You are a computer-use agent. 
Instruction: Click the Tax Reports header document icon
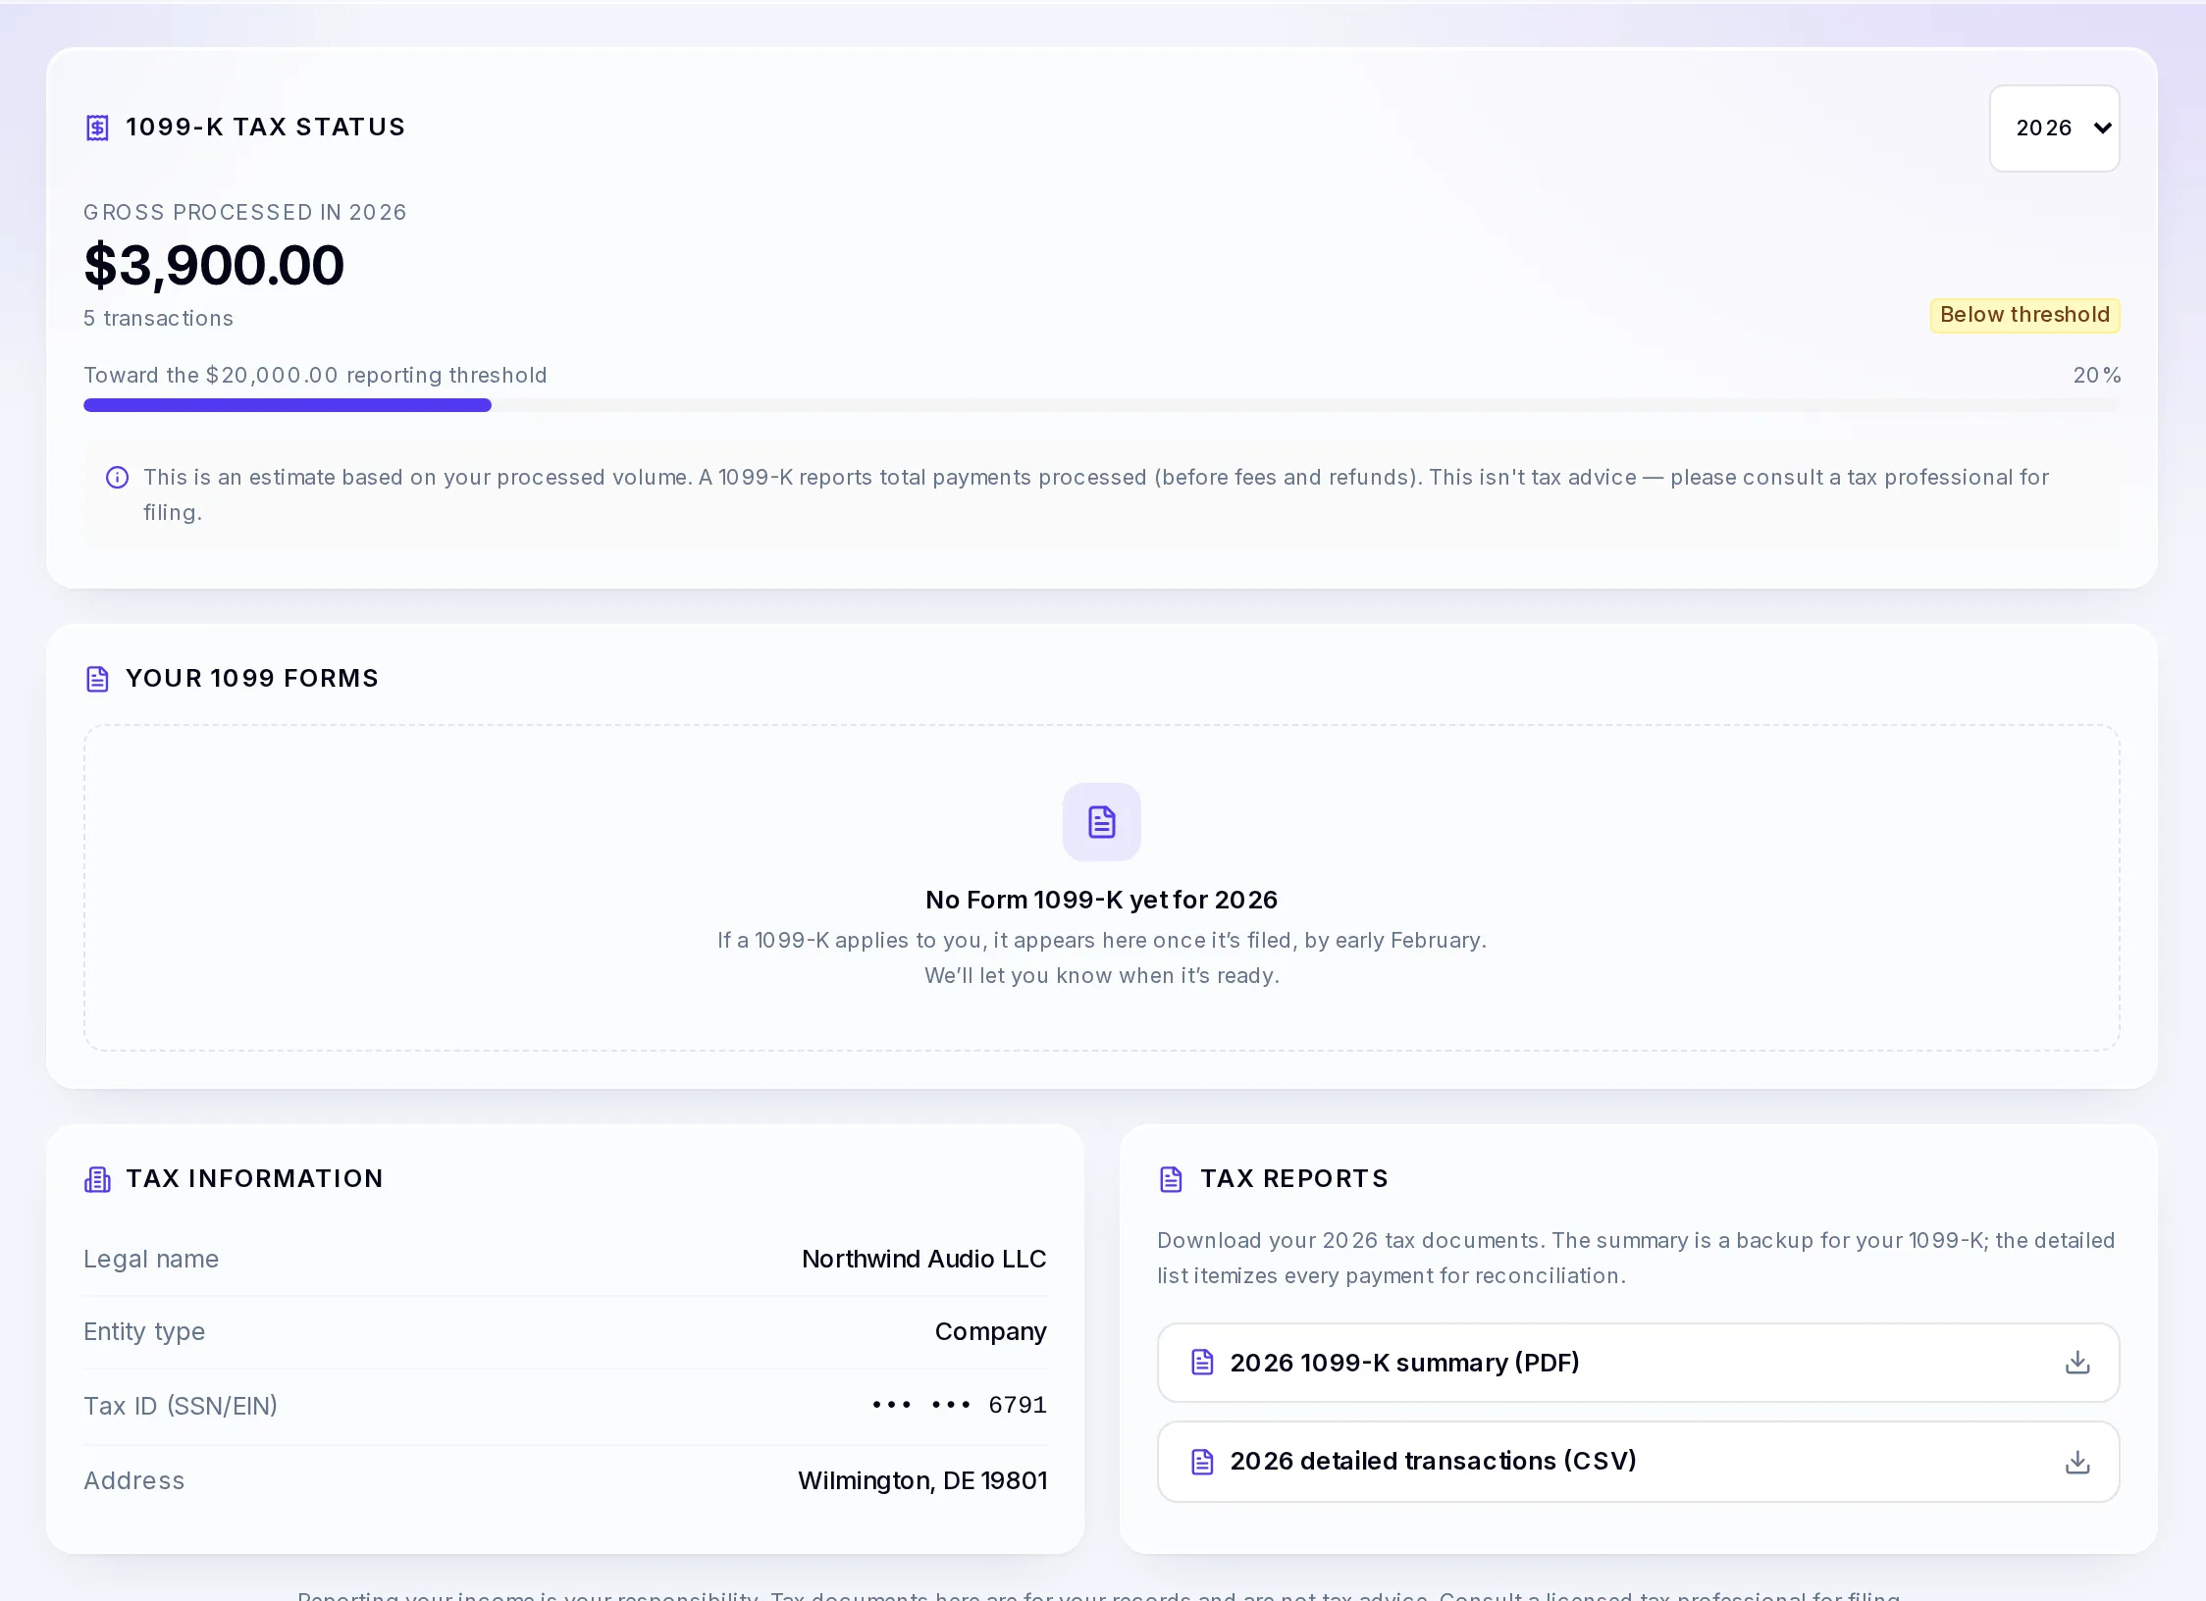coord(1171,1179)
